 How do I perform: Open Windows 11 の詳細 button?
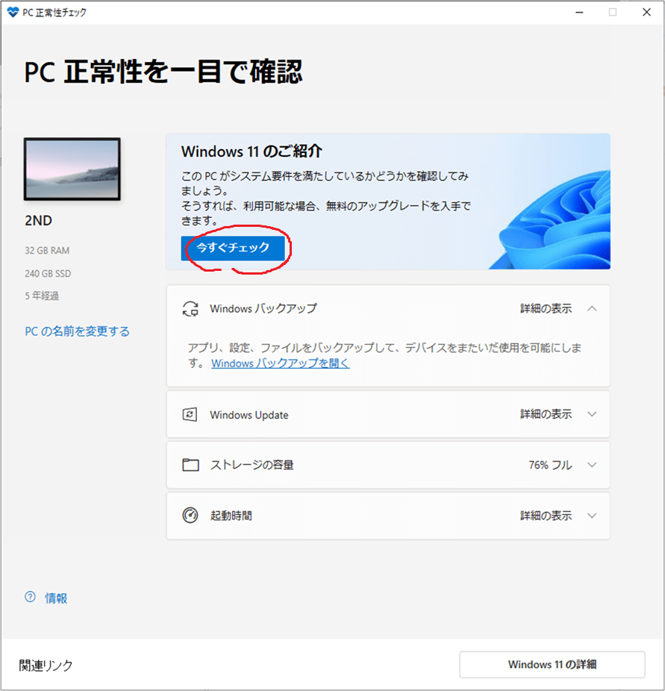pyautogui.click(x=552, y=664)
